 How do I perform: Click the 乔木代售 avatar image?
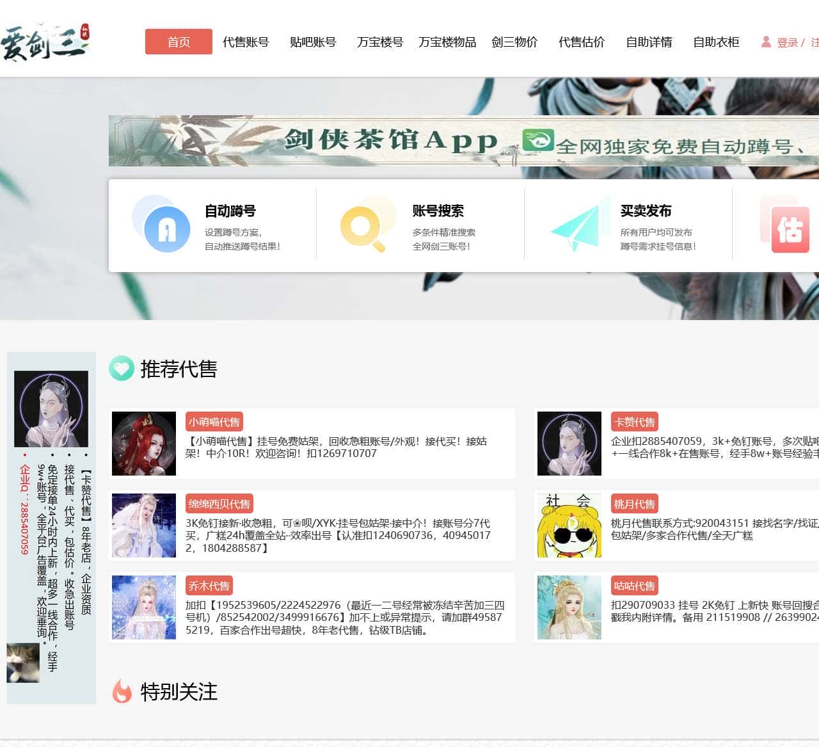tap(144, 607)
